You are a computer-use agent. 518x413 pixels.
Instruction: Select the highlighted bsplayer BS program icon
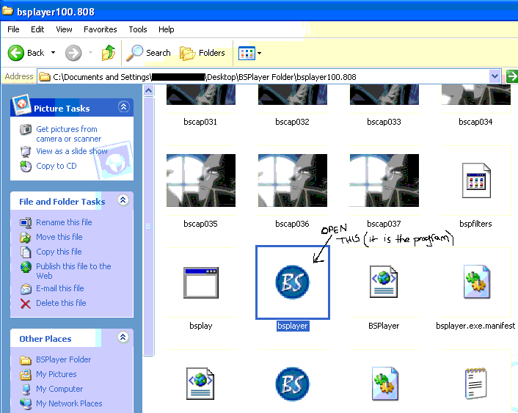292,282
